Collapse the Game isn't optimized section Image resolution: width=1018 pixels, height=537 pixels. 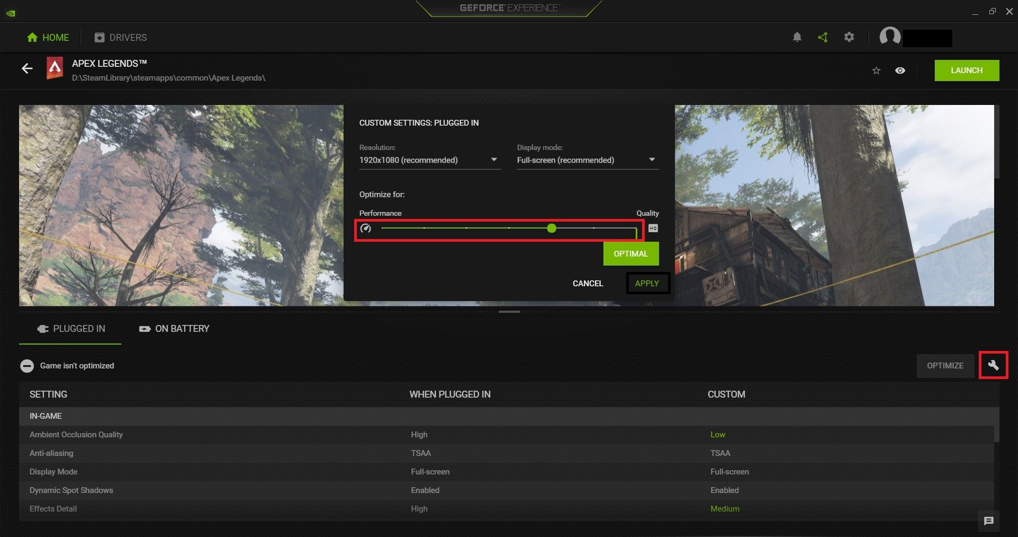click(27, 365)
